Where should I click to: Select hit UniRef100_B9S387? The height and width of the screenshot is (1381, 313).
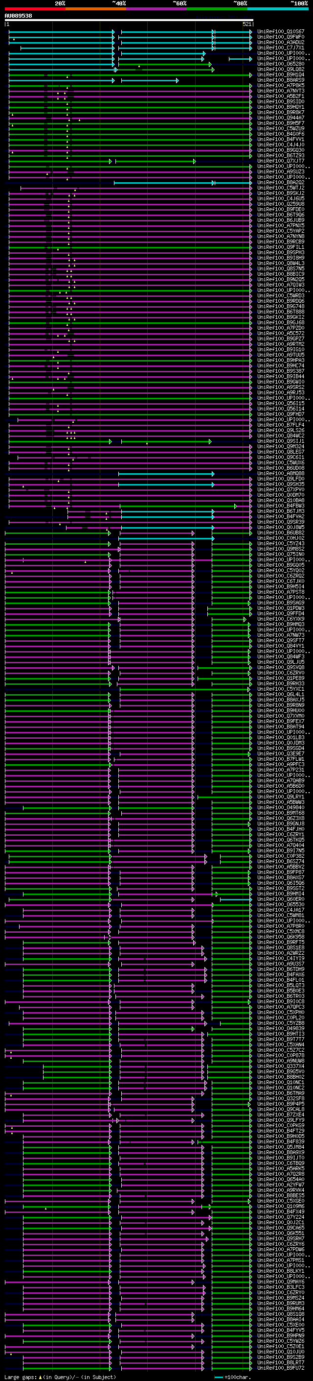[x=281, y=371]
